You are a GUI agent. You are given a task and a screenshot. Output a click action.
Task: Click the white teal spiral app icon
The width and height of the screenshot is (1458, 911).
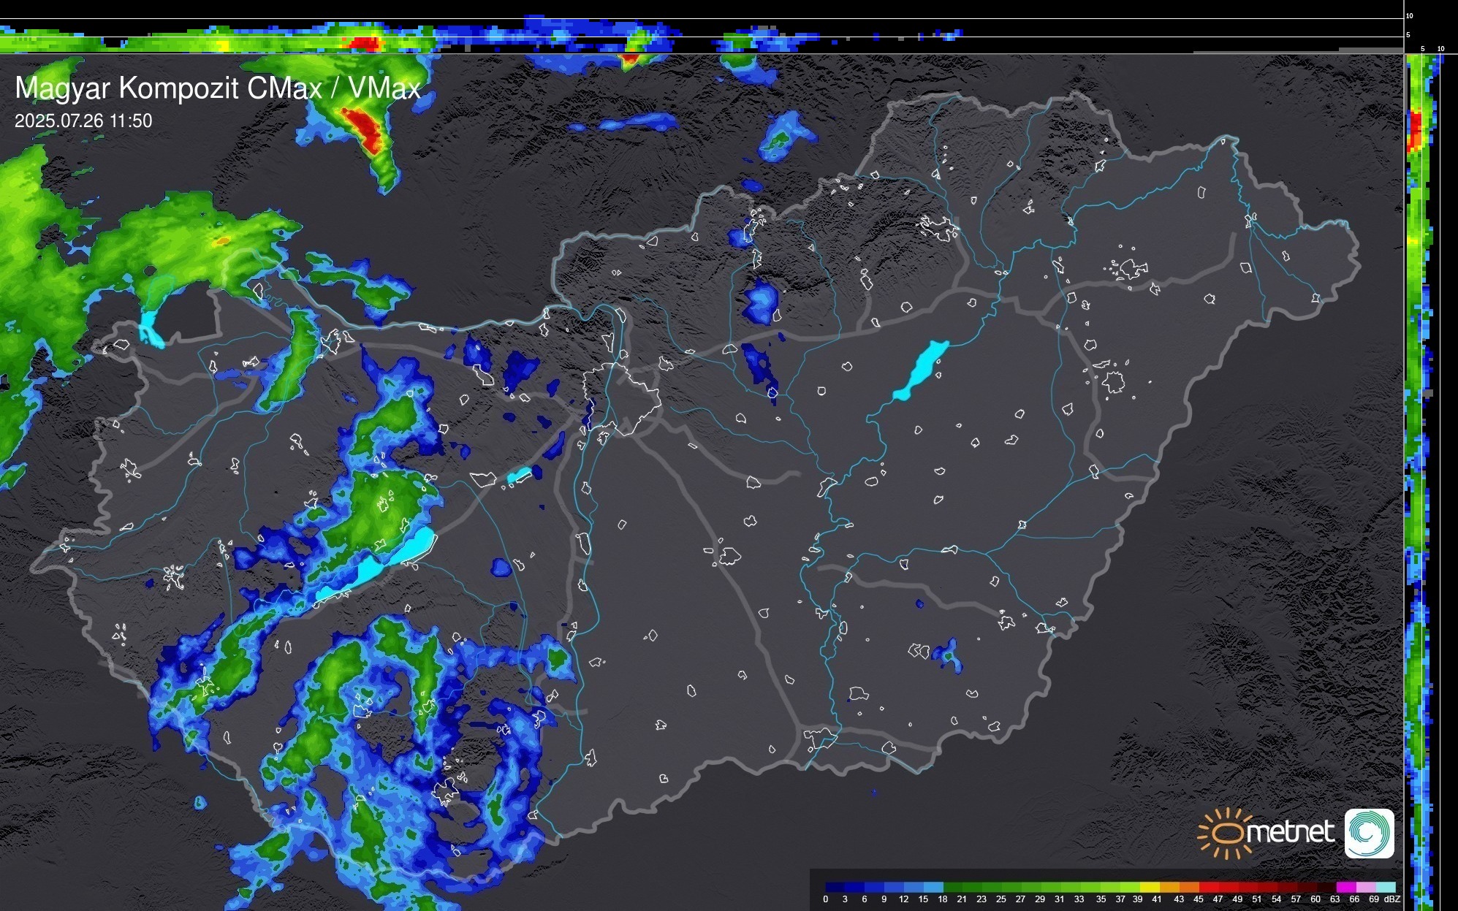click(x=1369, y=833)
